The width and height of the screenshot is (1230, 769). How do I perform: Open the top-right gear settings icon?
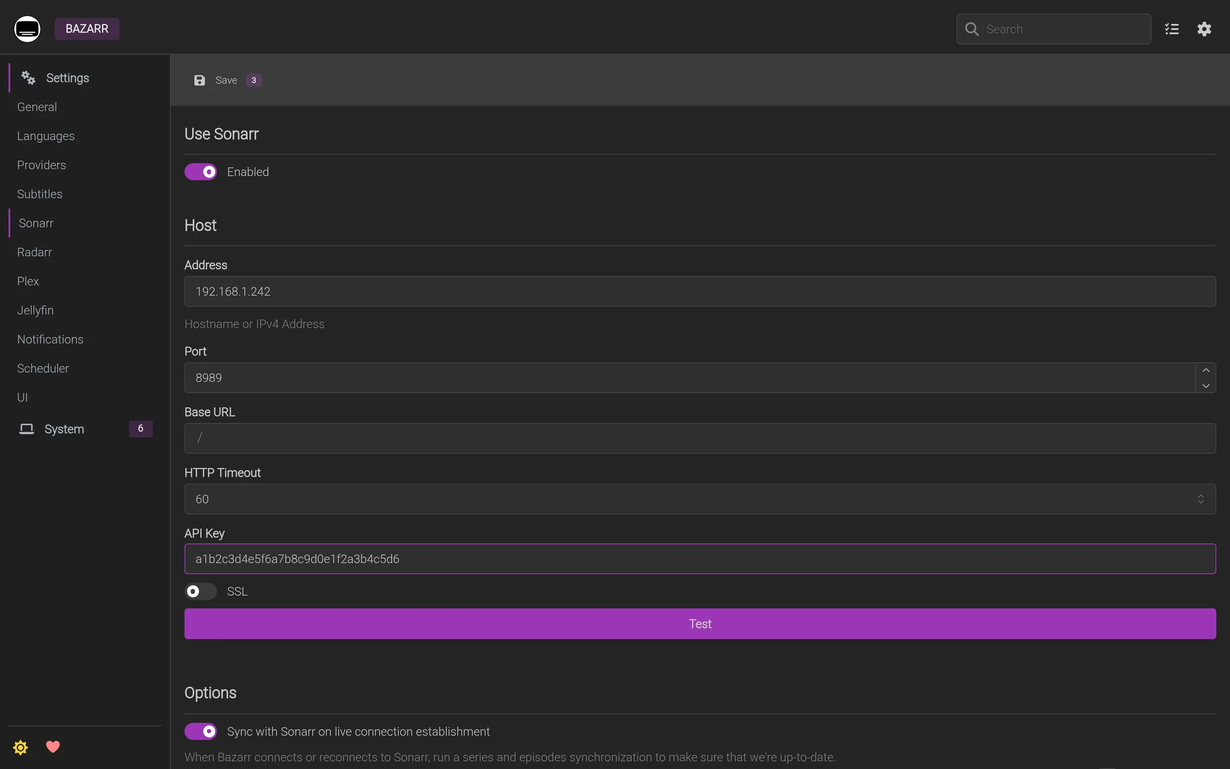(x=1204, y=29)
